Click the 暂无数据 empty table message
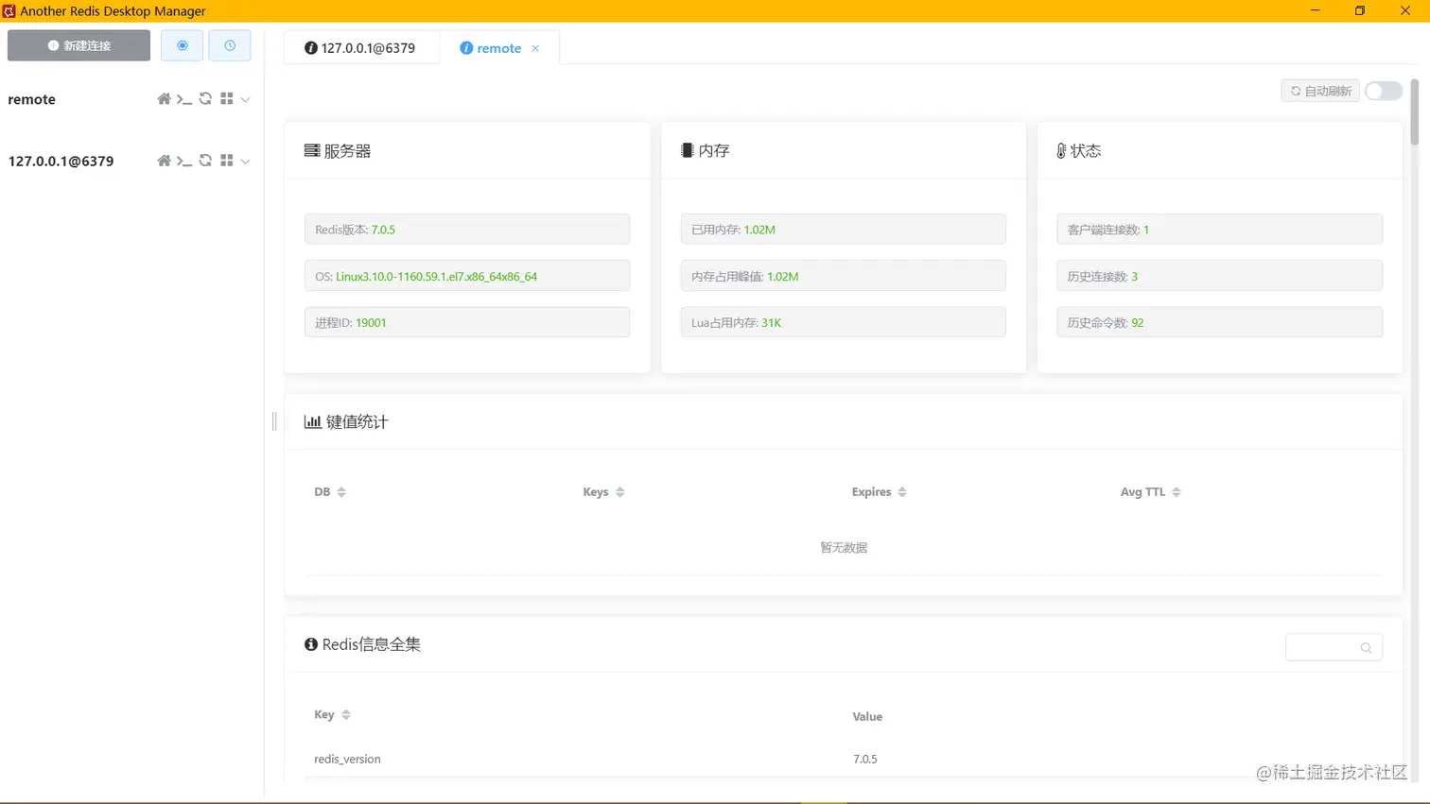Screen dimensions: 1430x804 point(844,547)
